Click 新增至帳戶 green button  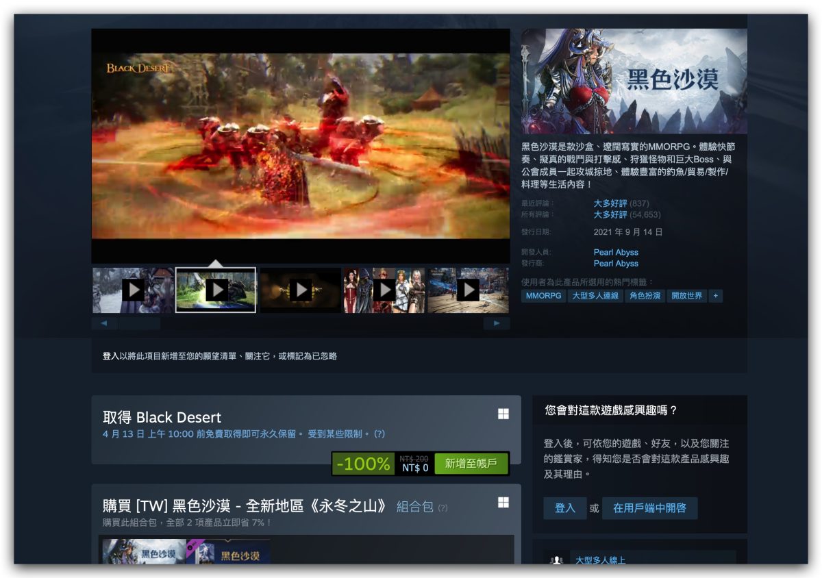coord(471,464)
